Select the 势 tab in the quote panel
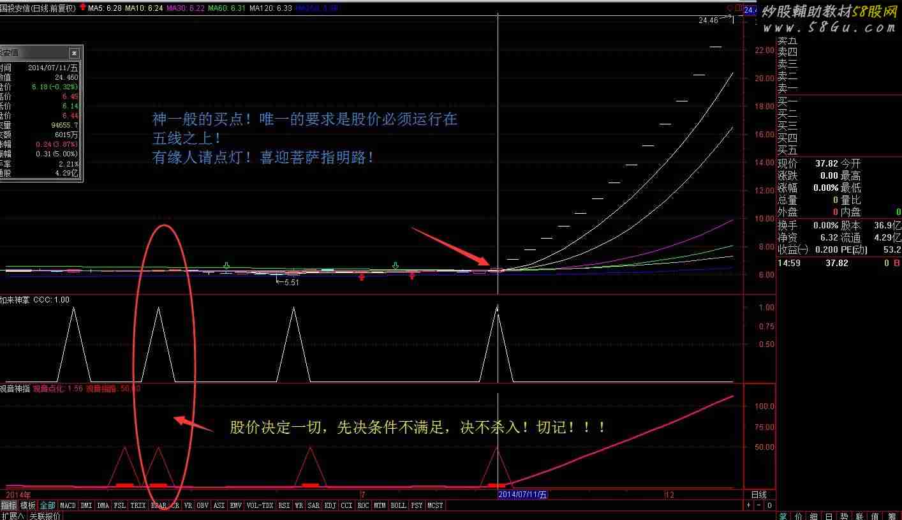Viewport: 902px width, 520px height. tap(845, 516)
